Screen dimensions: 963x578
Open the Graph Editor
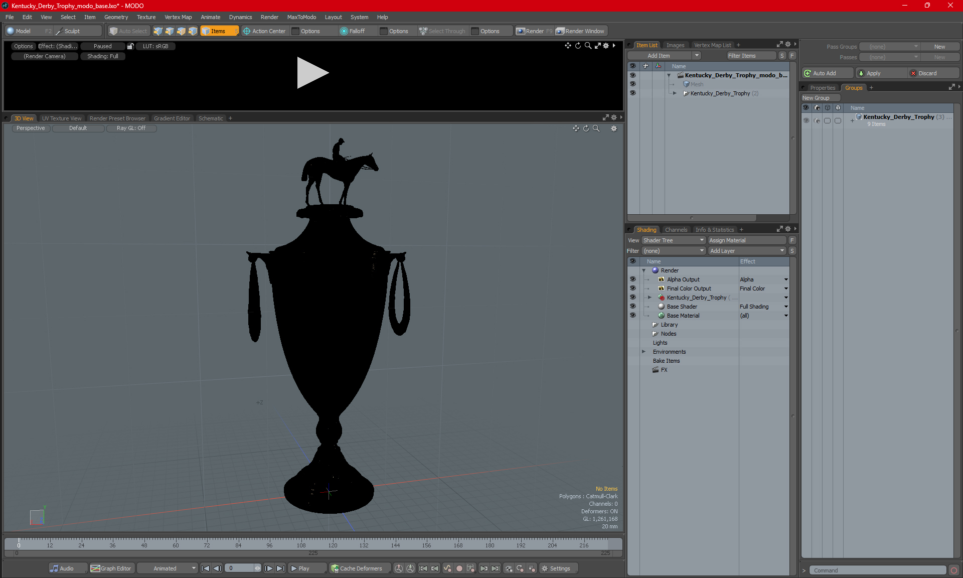(112, 568)
